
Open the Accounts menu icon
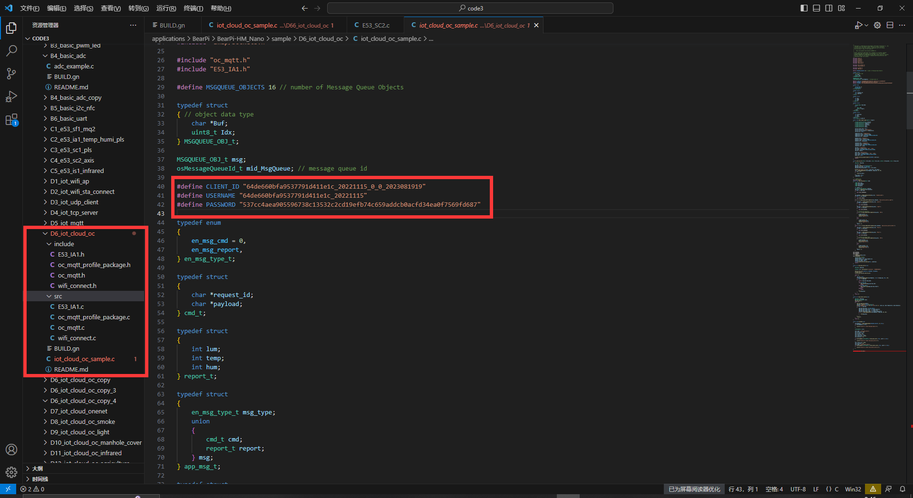click(11, 450)
